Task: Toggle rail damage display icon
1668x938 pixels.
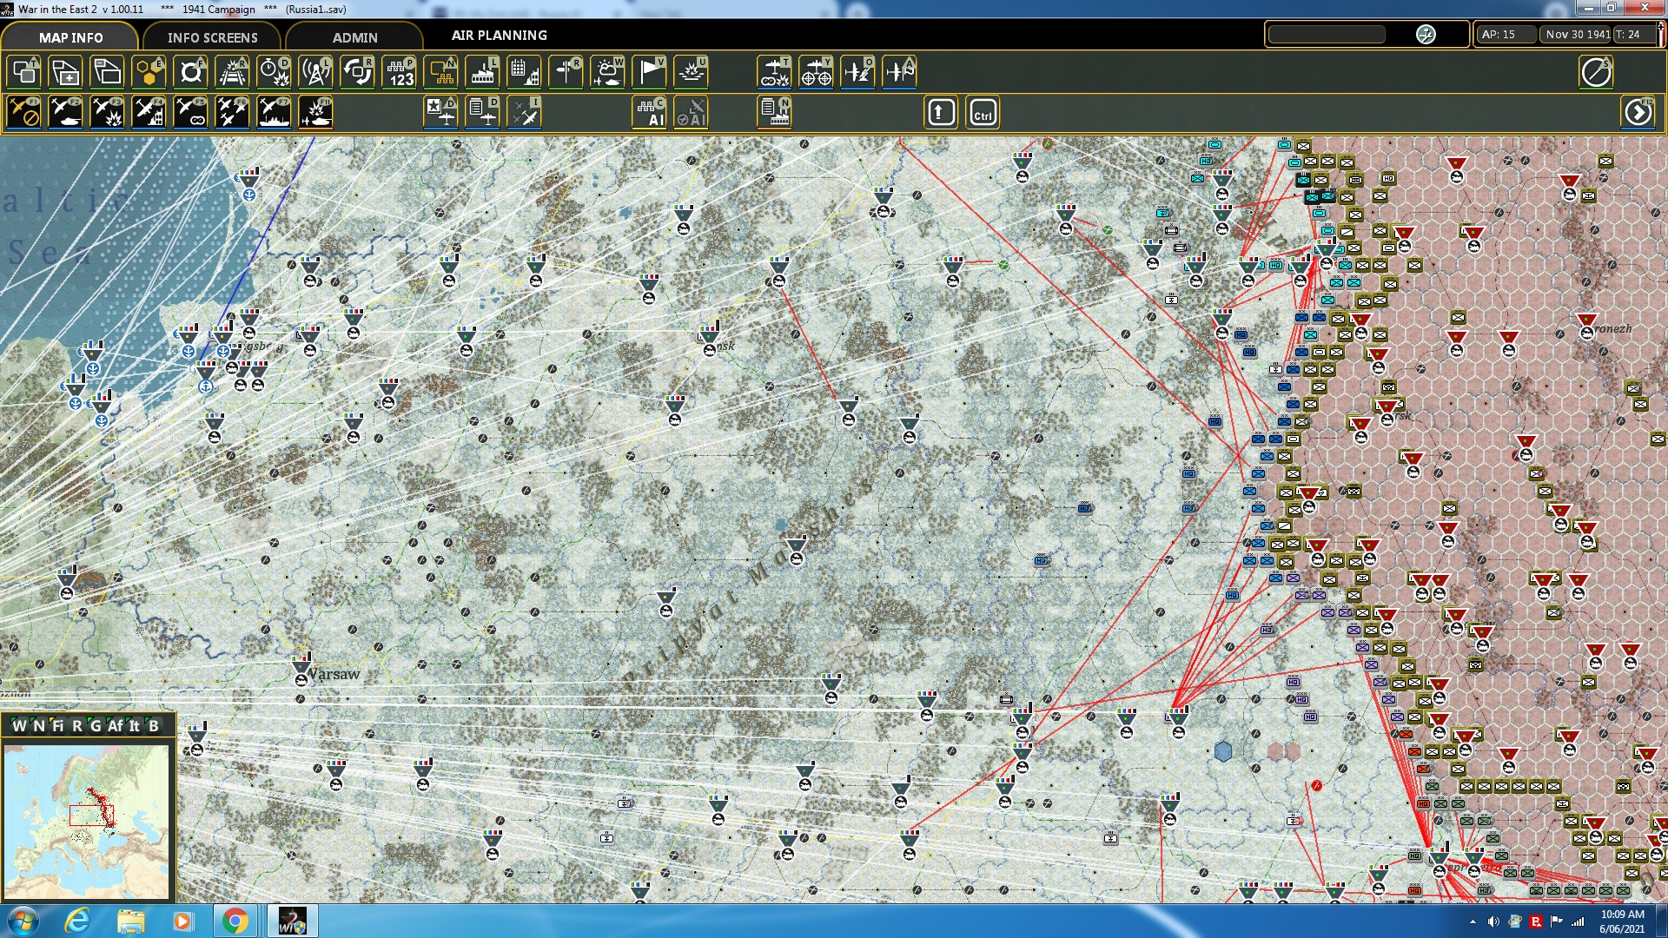Action: pos(232,72)
